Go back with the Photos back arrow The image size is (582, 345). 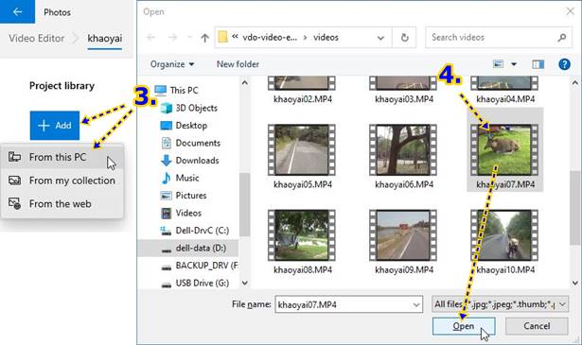[x=17, y=11]
